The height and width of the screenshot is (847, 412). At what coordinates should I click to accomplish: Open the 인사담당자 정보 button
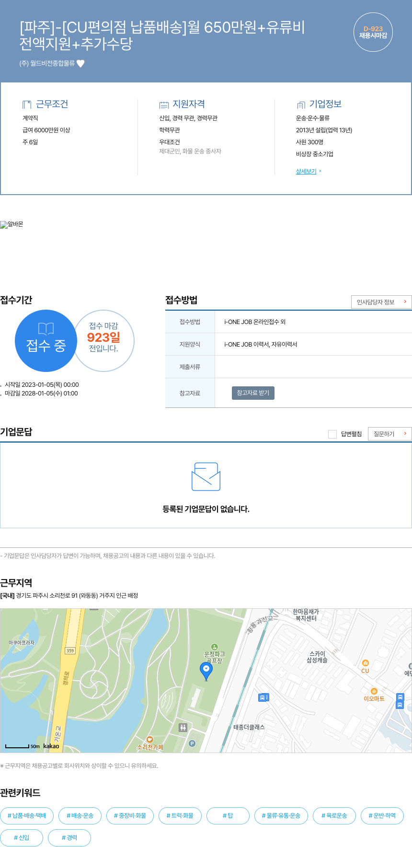[381, 302]
